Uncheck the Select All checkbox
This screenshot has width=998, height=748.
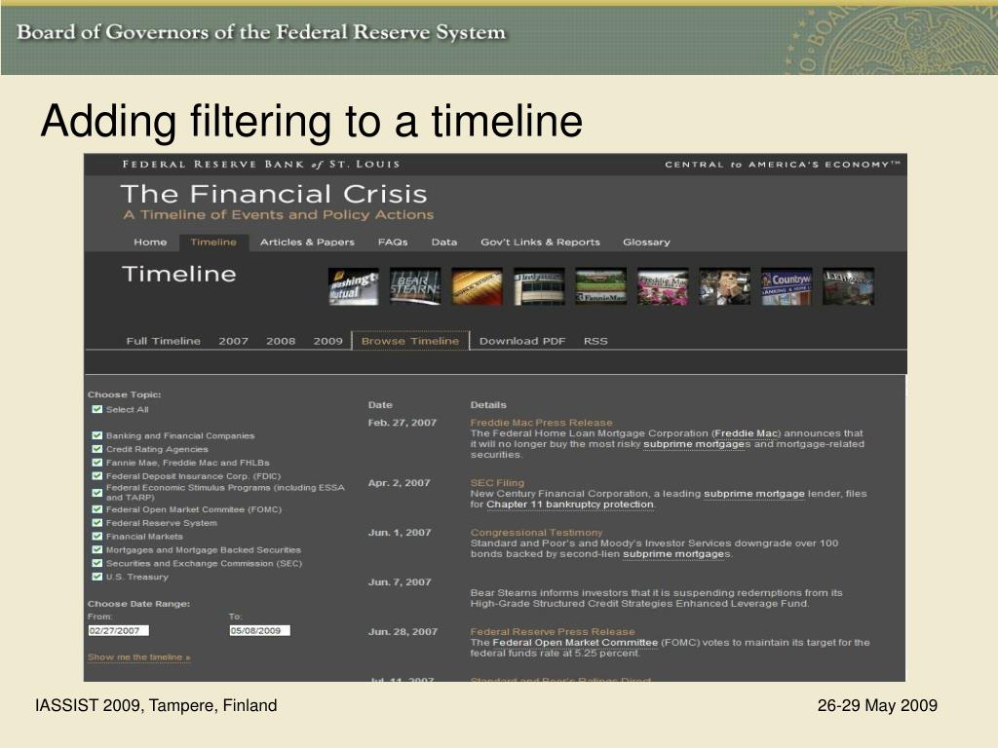[97, 410]
